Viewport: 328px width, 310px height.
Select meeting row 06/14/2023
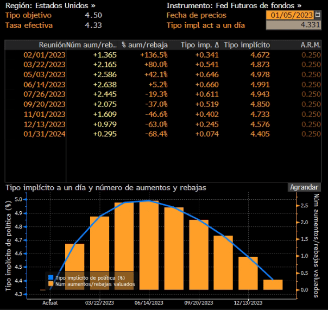coord(163,85)
